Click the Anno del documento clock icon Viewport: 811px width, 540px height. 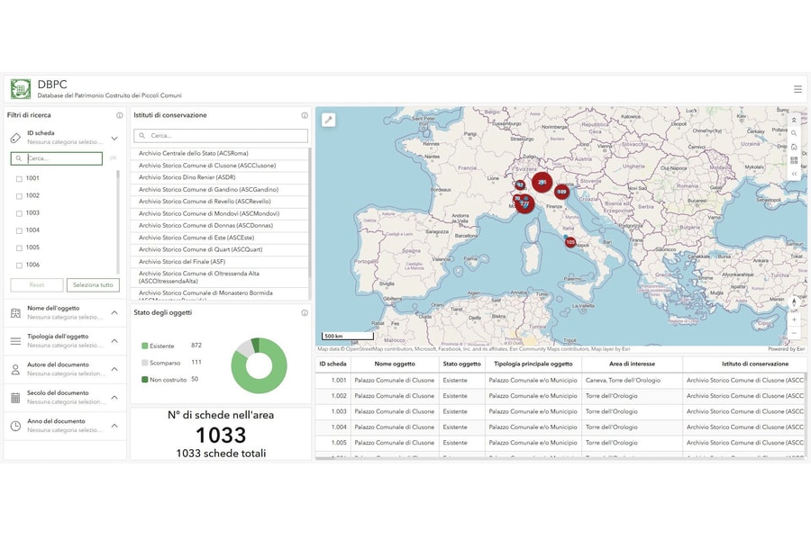(15, 427)
